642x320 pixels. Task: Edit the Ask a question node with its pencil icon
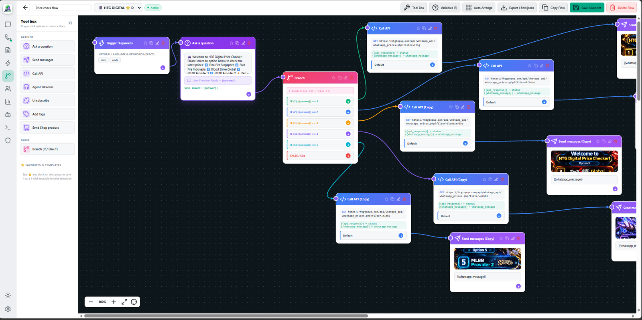coord(243,43)
